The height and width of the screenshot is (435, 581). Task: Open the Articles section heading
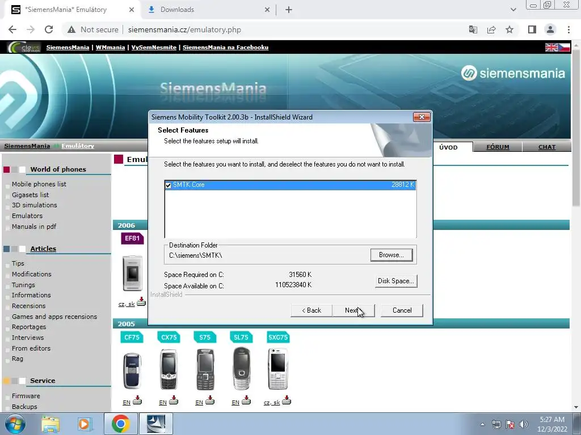(43, 249)
